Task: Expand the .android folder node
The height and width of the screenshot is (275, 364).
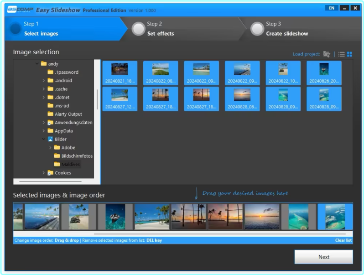Action: tap(44, 81)
